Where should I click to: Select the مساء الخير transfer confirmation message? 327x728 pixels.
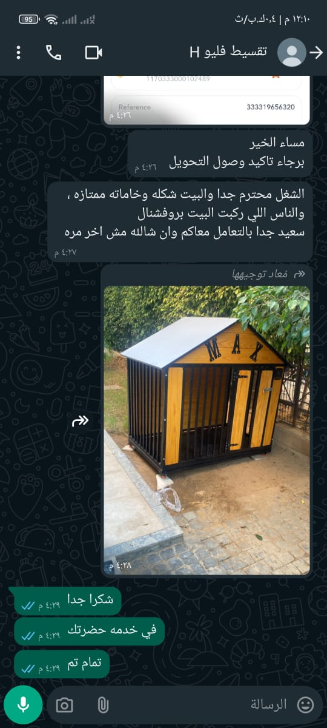pyautogui.click(x=220, y=153)
